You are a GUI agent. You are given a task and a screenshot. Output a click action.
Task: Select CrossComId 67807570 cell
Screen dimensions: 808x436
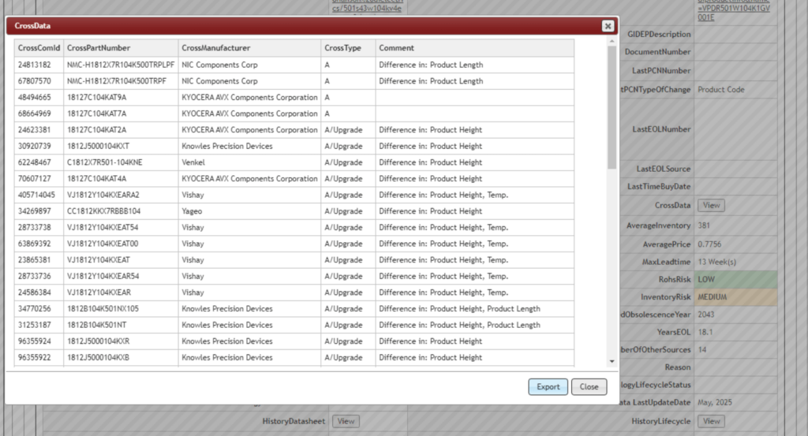coord(39,81)
